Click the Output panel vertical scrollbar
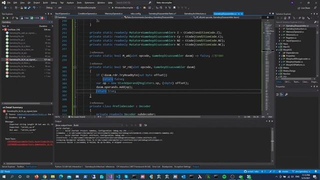The image size is (320, 180). coord(272,145)
